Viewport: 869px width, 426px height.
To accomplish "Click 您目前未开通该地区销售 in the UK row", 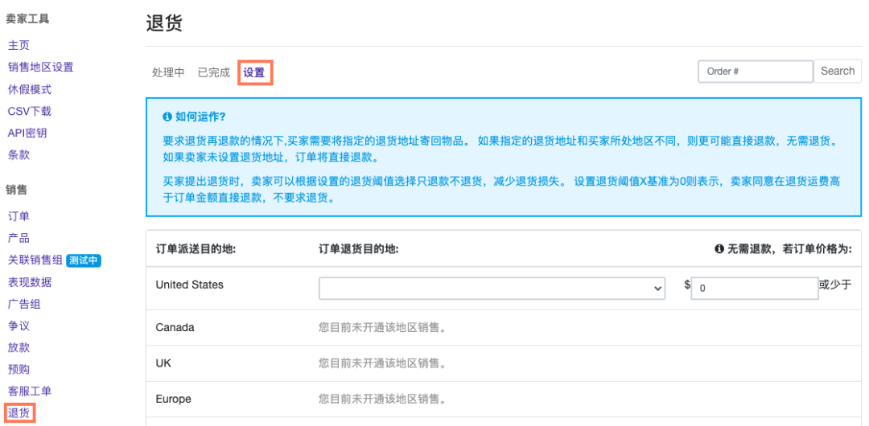I will tap(383, 363).
